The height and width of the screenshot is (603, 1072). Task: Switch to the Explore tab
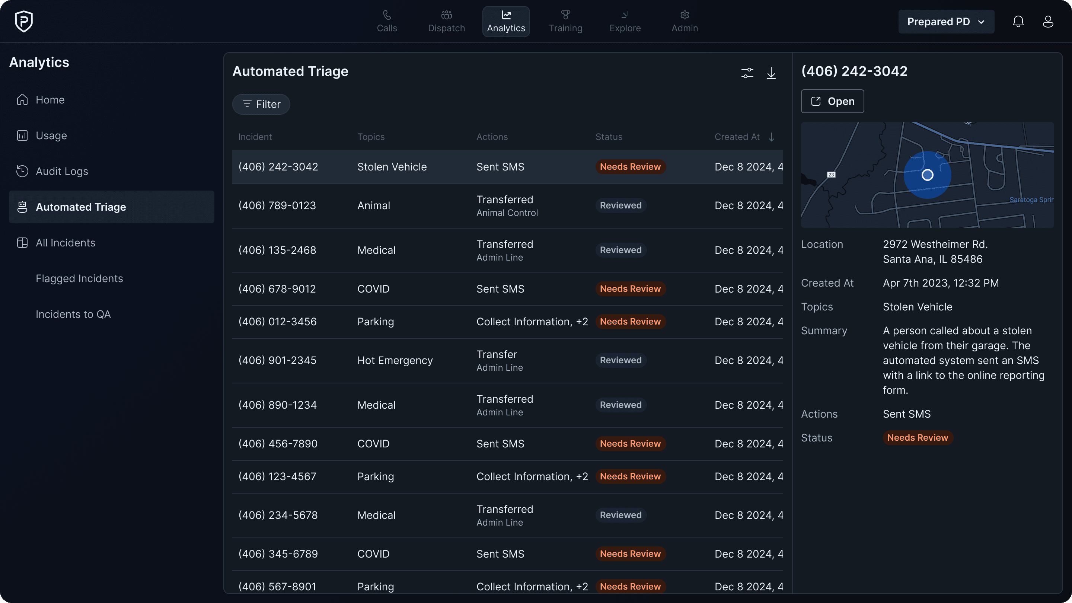(x=625, y=22)
